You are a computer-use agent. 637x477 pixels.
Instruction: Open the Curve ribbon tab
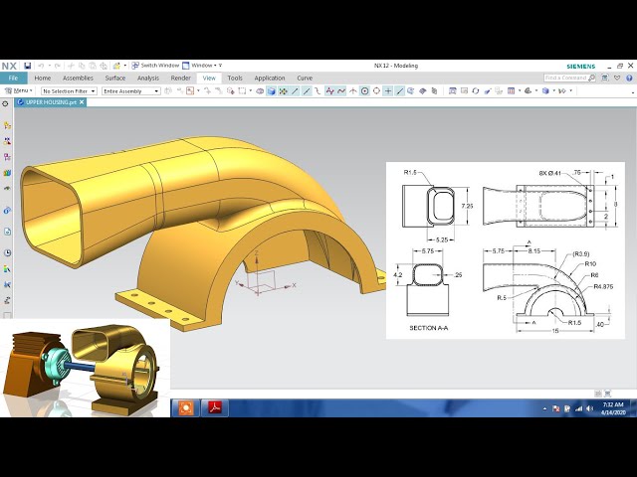tap(305, 78)
